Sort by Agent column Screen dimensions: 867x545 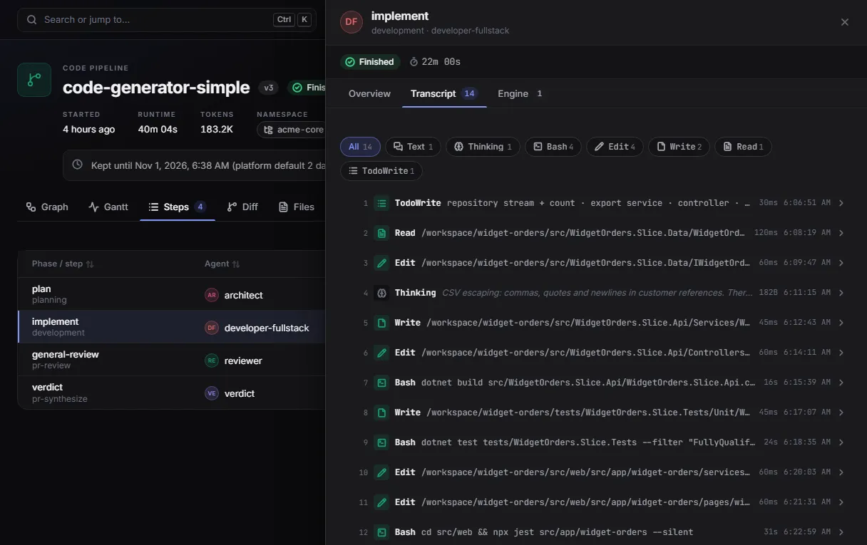point(222,264)
